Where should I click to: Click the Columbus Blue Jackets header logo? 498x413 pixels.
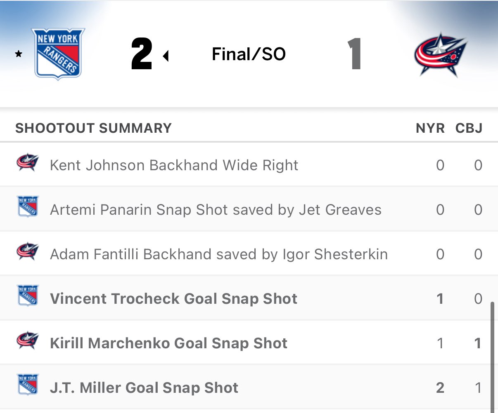click(x=440, y=54)
